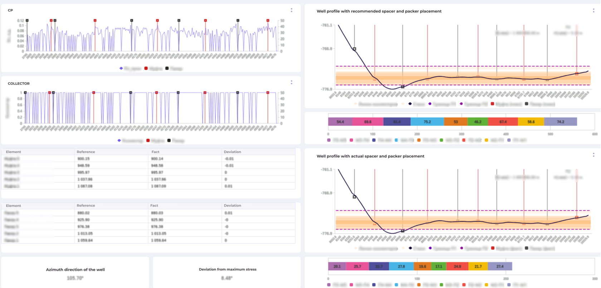Toggle the black square series in COLLECTOR legend

click(x=176, y=140)
